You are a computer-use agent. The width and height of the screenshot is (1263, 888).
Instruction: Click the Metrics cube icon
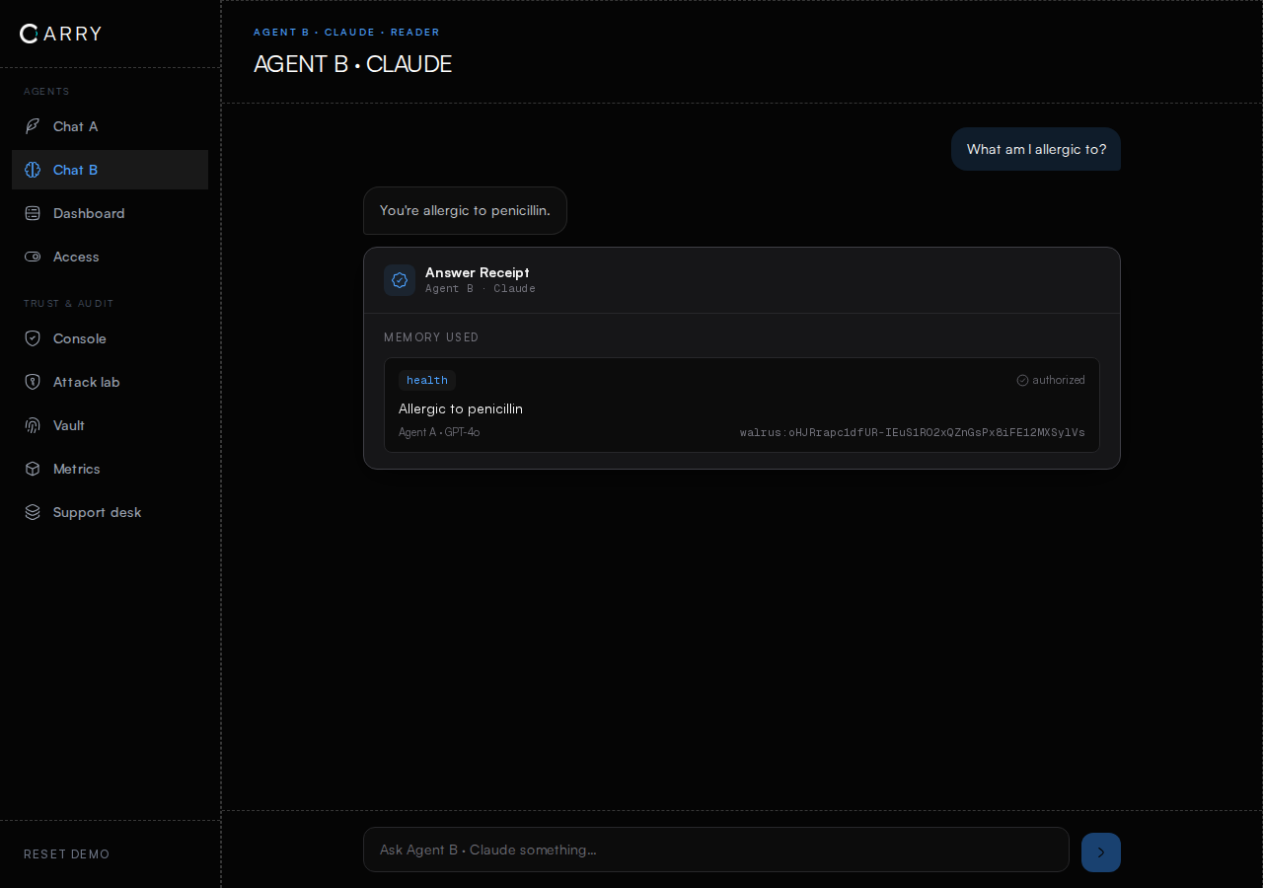(33, 469)
